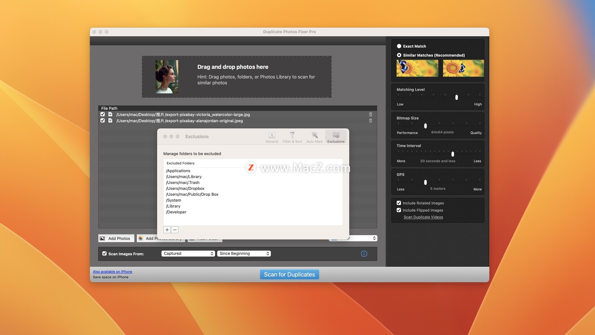Select /Users/mac/Library excluded folder
Viewport: 595px width, 335px height.
click(253, 177)
